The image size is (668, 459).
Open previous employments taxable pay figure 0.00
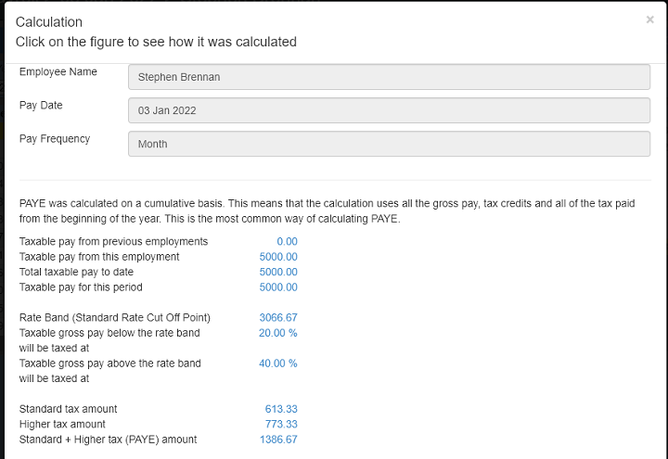(x=287, y=241)
